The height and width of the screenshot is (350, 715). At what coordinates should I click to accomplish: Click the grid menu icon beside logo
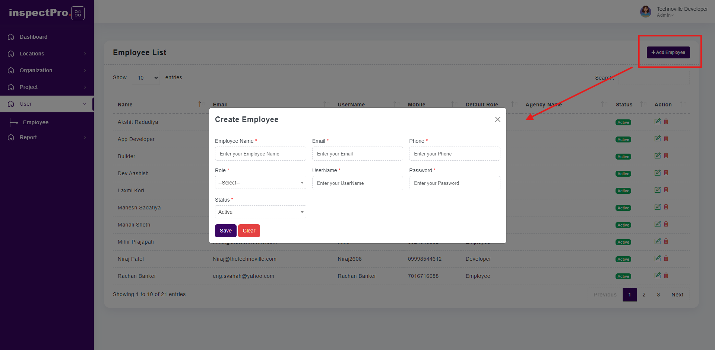[x=78, y=13]
